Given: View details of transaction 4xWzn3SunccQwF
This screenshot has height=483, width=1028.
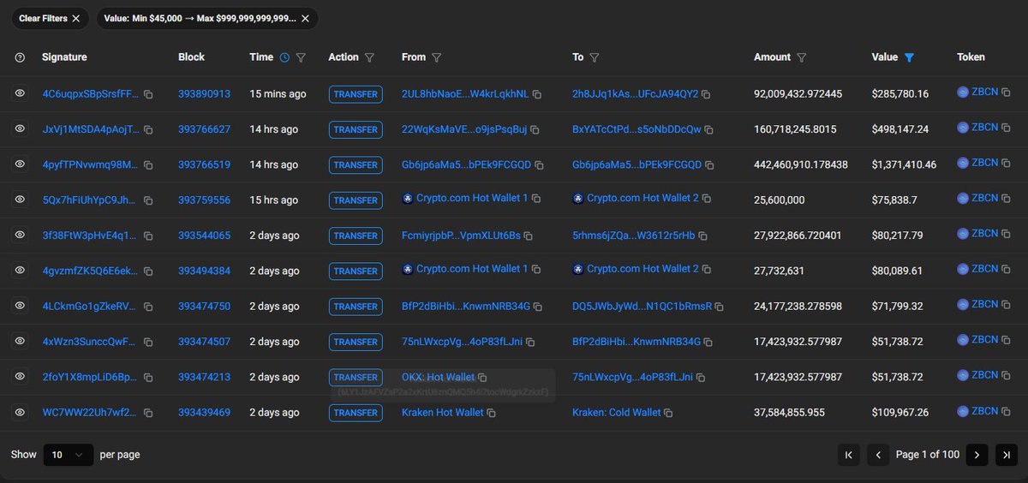Looking at the screenshot, I should pyautogui.click(x=20, y=341).
